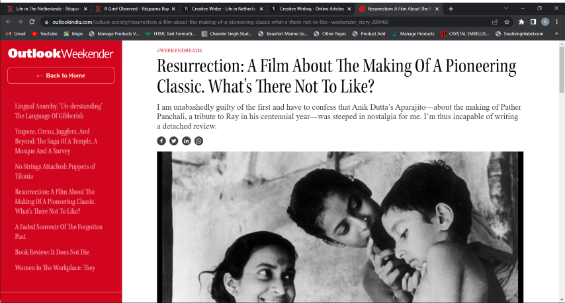Switch to 'Life in The Netherlands' tab

point(46,9)
